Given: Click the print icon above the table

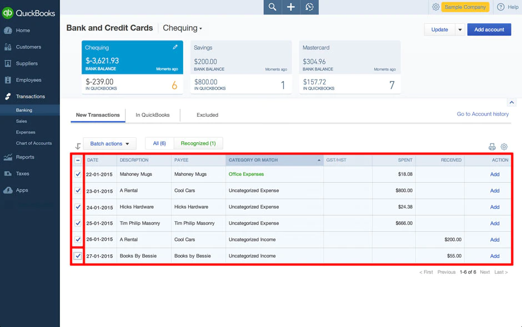Looking at the screenshot, I should [x=491, y=147].
